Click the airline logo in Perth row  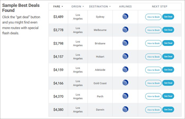coord(125,96)
